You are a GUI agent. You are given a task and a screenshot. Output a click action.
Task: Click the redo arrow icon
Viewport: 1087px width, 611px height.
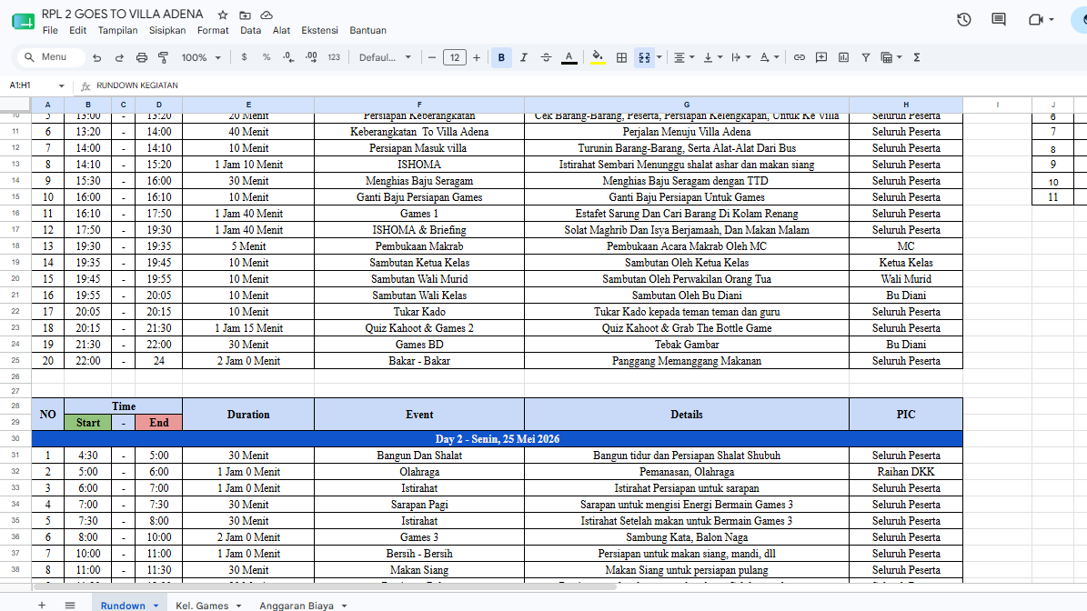(119, 57)
